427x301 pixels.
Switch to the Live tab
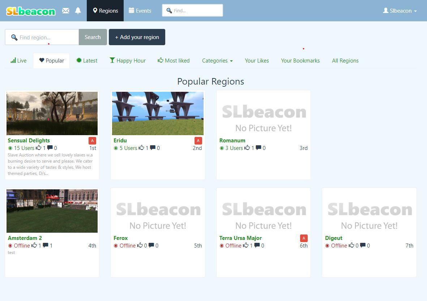[18, 61]
